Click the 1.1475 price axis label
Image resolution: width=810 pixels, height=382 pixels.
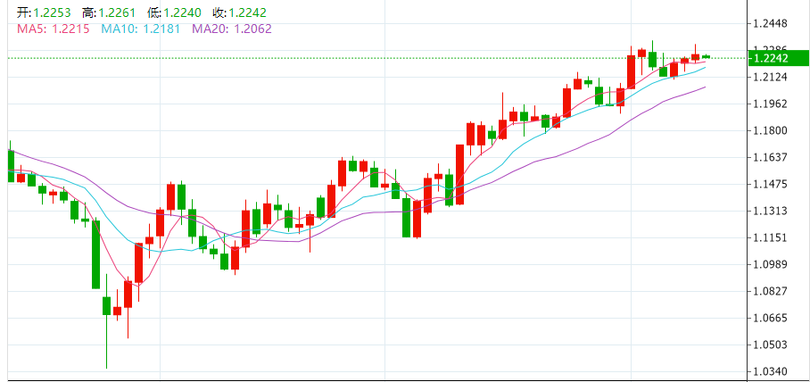click(x=771, y=185)
